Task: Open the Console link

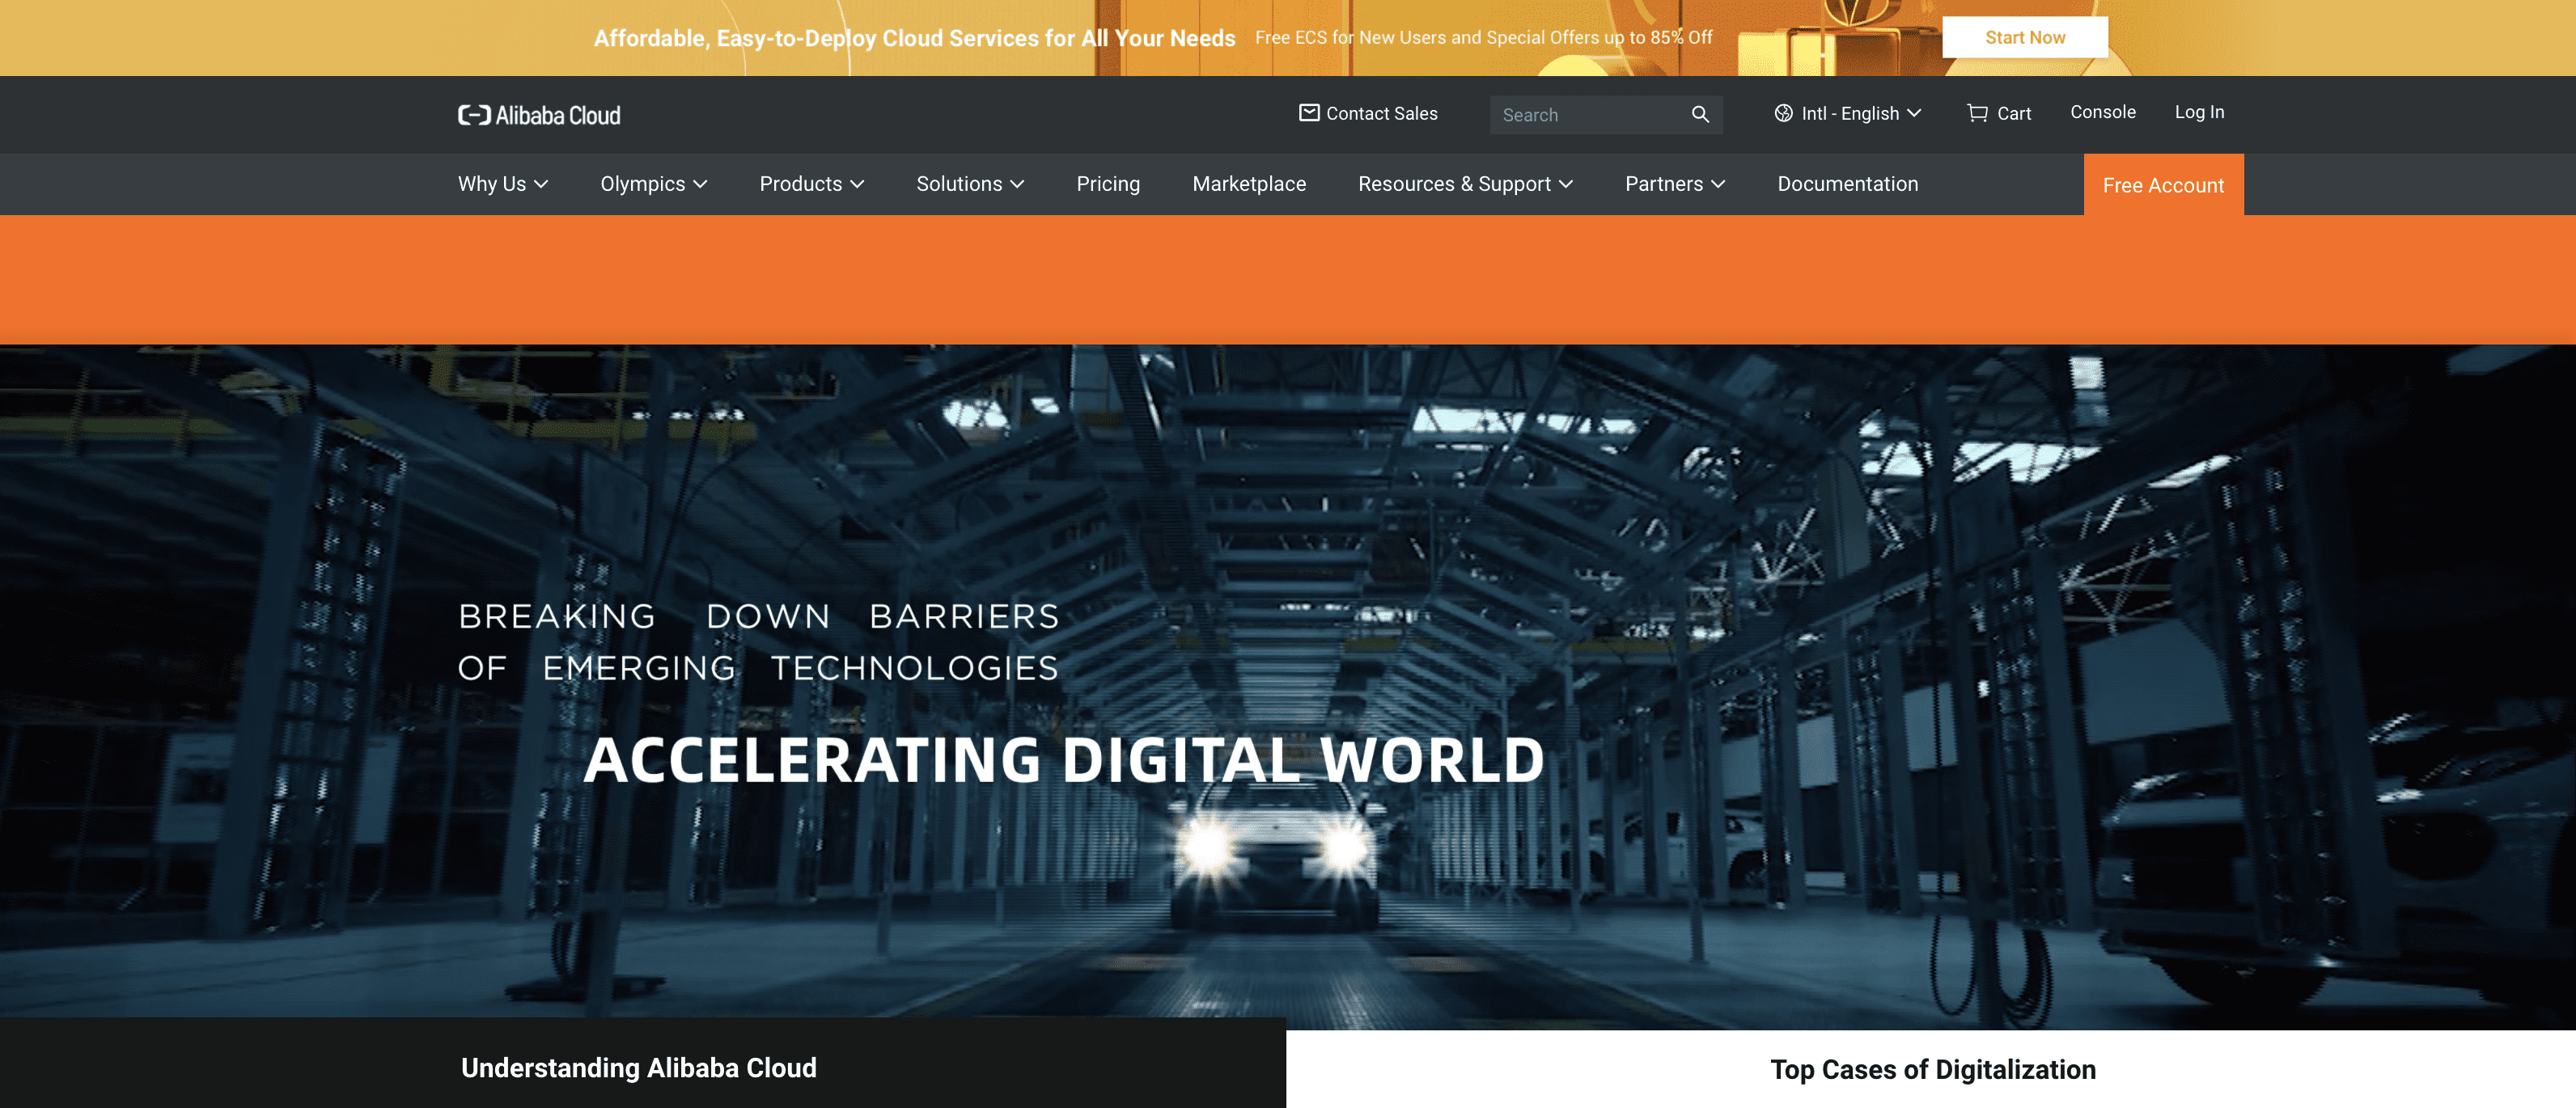Action: point(2102,112)
